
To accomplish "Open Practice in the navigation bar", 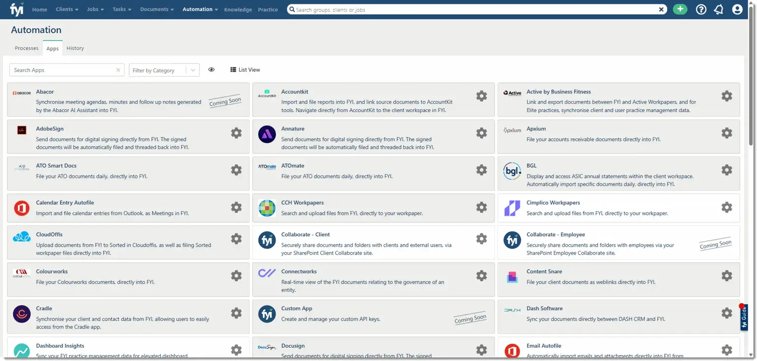I will [268, 9].
